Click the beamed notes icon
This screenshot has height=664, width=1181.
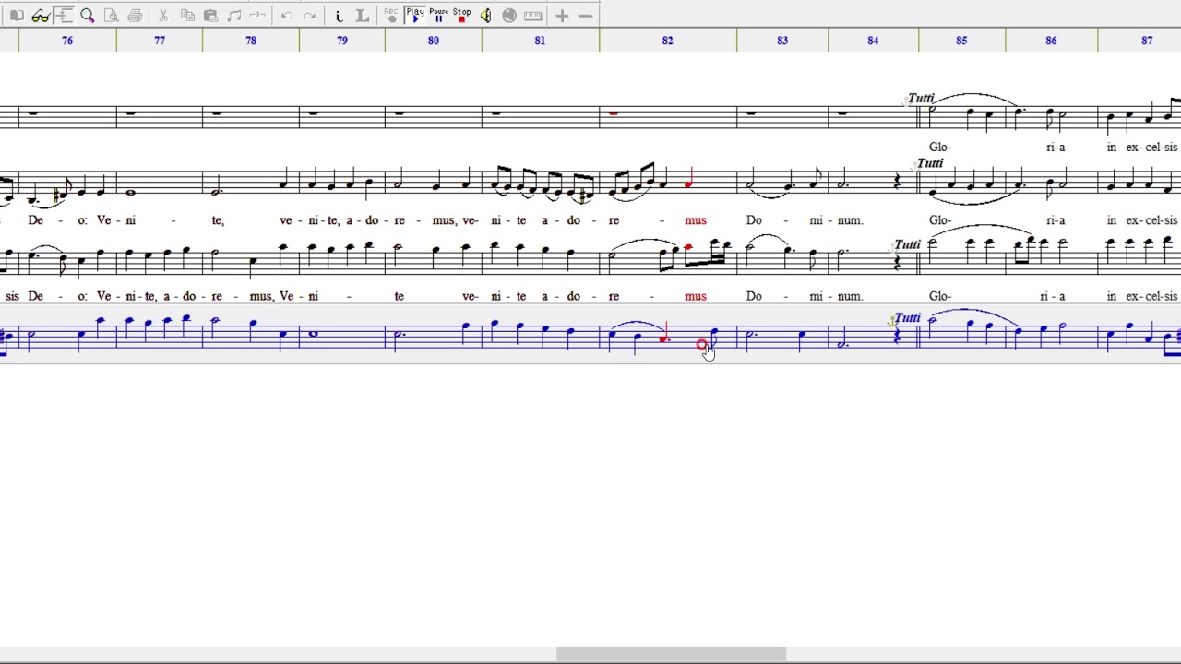pyautogui.click(x=234, y=16)
